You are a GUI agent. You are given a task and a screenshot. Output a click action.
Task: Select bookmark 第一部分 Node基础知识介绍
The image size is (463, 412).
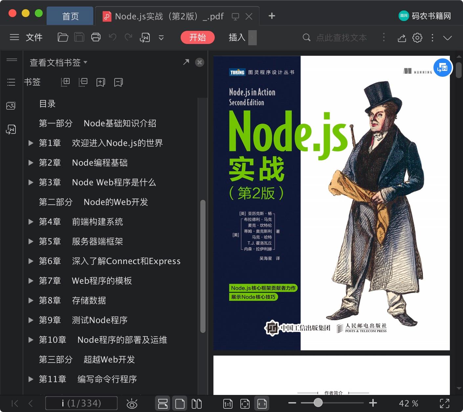click(98, 123)
